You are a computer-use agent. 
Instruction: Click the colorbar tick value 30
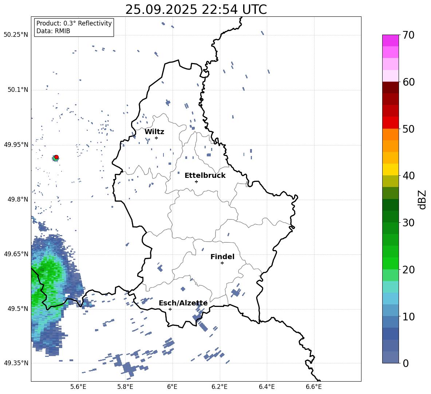[409, 223]
